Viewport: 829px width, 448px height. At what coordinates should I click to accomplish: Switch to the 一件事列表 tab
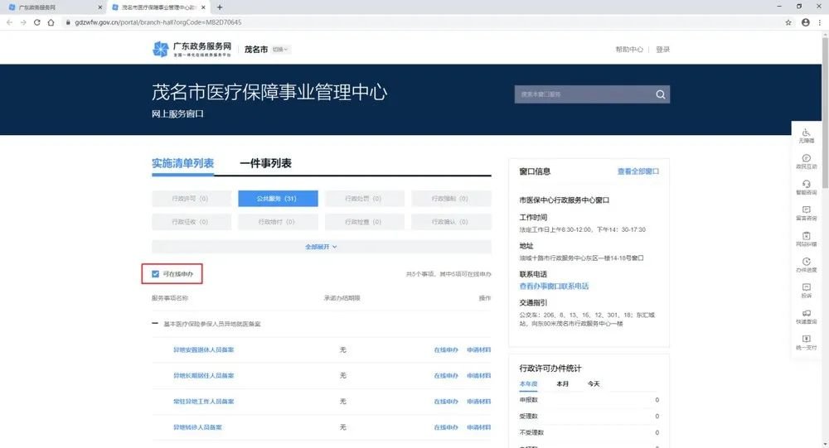point(265,164)
